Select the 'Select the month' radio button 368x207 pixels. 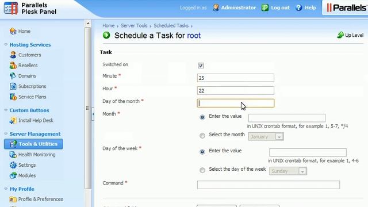pos(202,136)
